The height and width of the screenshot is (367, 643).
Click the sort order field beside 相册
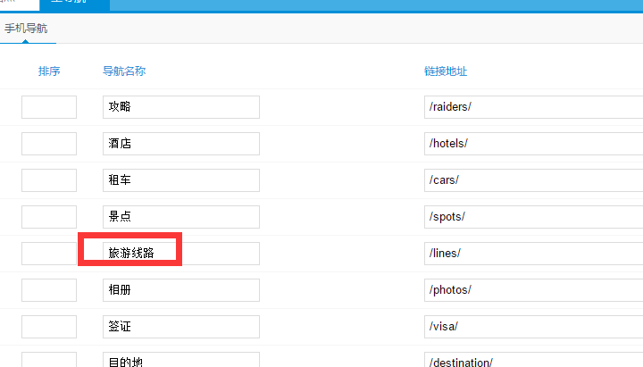point(49,290)
